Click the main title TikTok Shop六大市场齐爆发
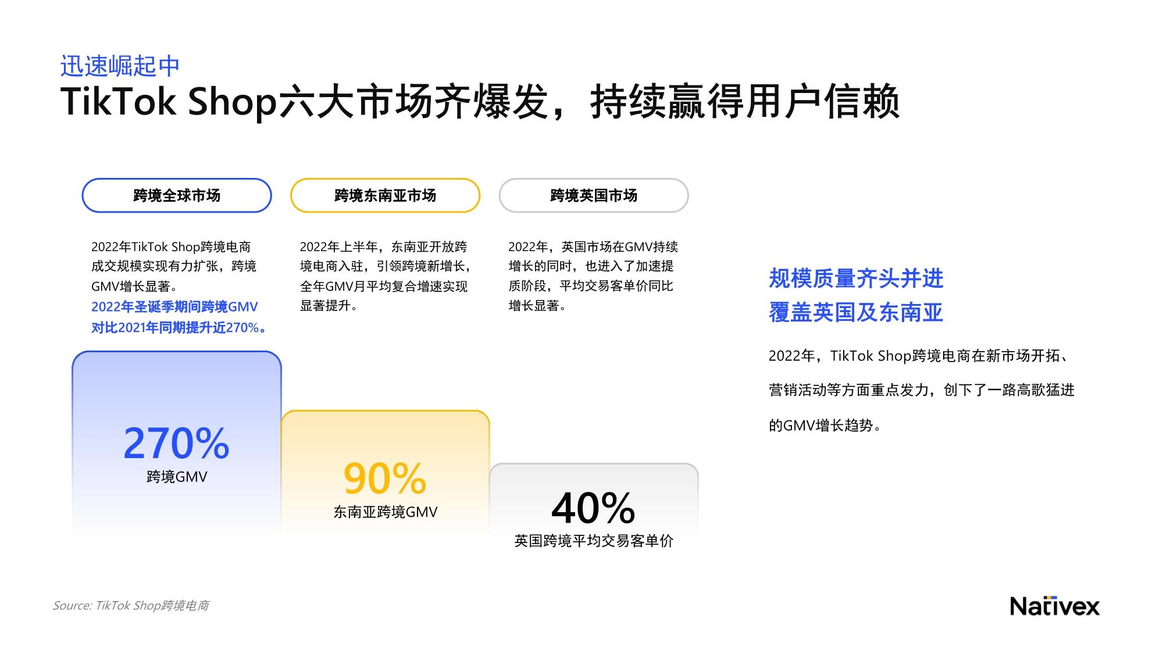This screenshot has height=654, width=1163. 304,102
